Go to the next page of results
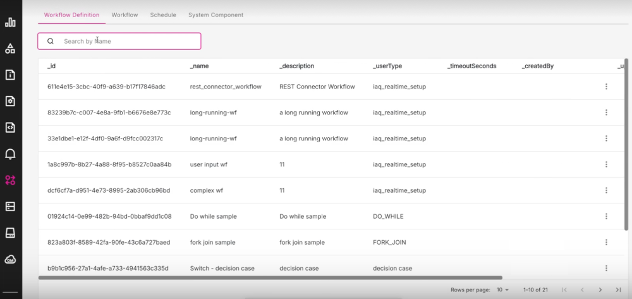 (x=600, y=290)
